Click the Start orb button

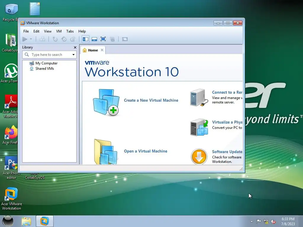pyautogui.click(x=8, y=221)
